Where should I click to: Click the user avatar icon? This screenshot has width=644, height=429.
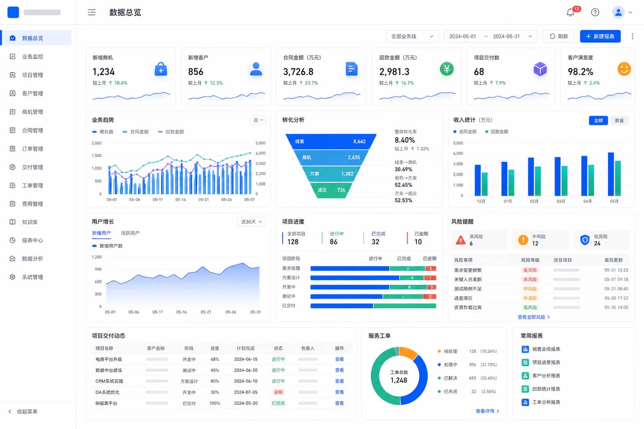[618, 13]
